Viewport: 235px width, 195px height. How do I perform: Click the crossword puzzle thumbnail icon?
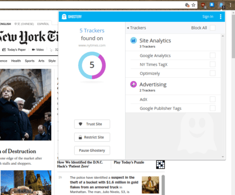160,165
